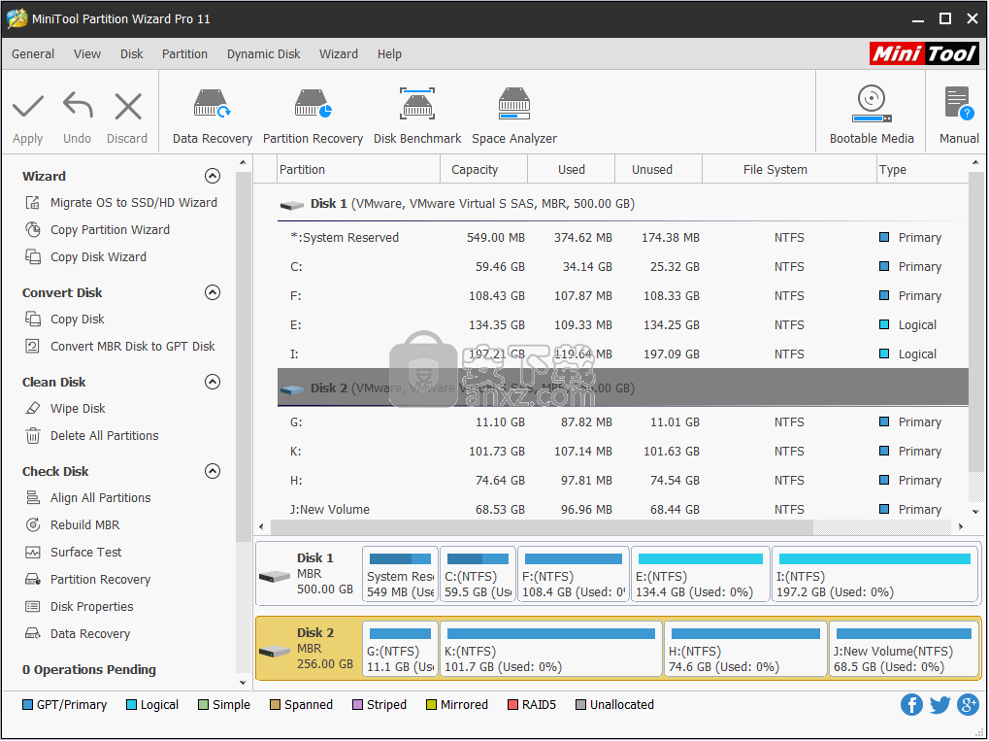
Task: Open the Facebook share icon
Action: coord(911,705)
